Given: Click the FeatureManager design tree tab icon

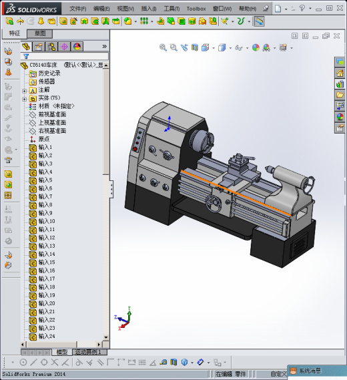Looking at the screenshot, I should pos(26,46).
